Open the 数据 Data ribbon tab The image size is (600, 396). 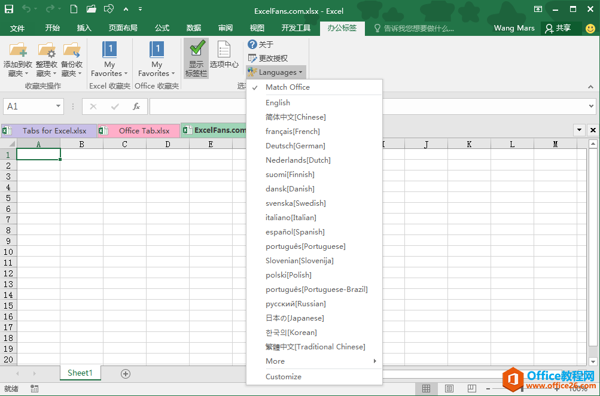(194, 28)
